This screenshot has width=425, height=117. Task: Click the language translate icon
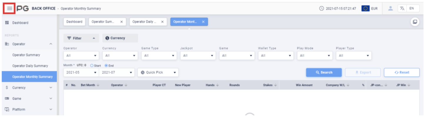402,8
